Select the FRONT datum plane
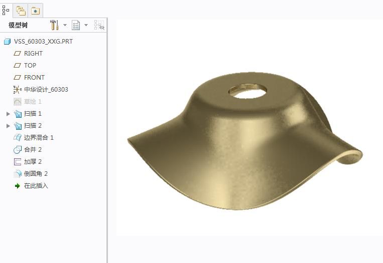Screen dimensions: 383x263 [x=34, y=77]
